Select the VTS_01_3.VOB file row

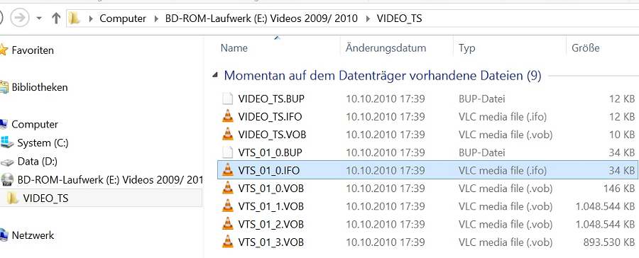coord(428,242)
